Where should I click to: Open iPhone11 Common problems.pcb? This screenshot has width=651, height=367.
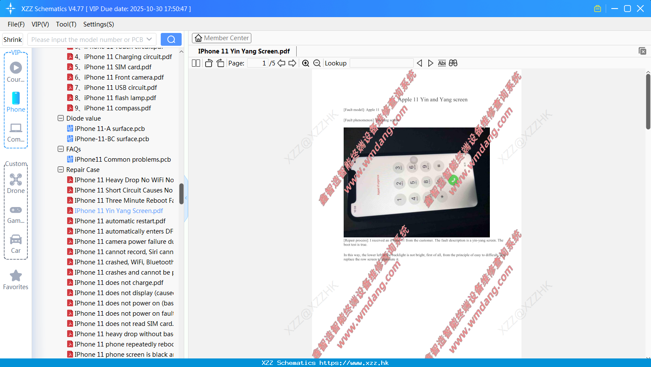click(119, 159)
